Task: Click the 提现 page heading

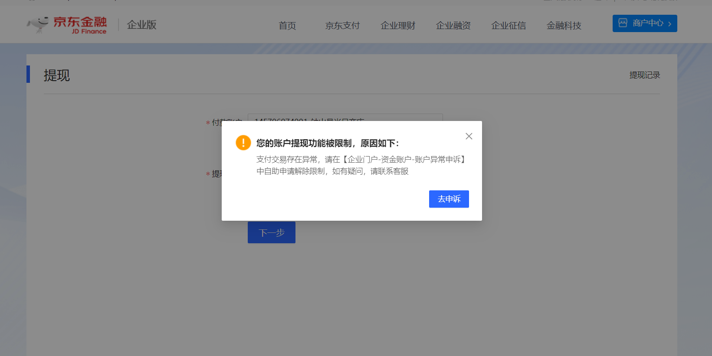Action: [56, 75]
